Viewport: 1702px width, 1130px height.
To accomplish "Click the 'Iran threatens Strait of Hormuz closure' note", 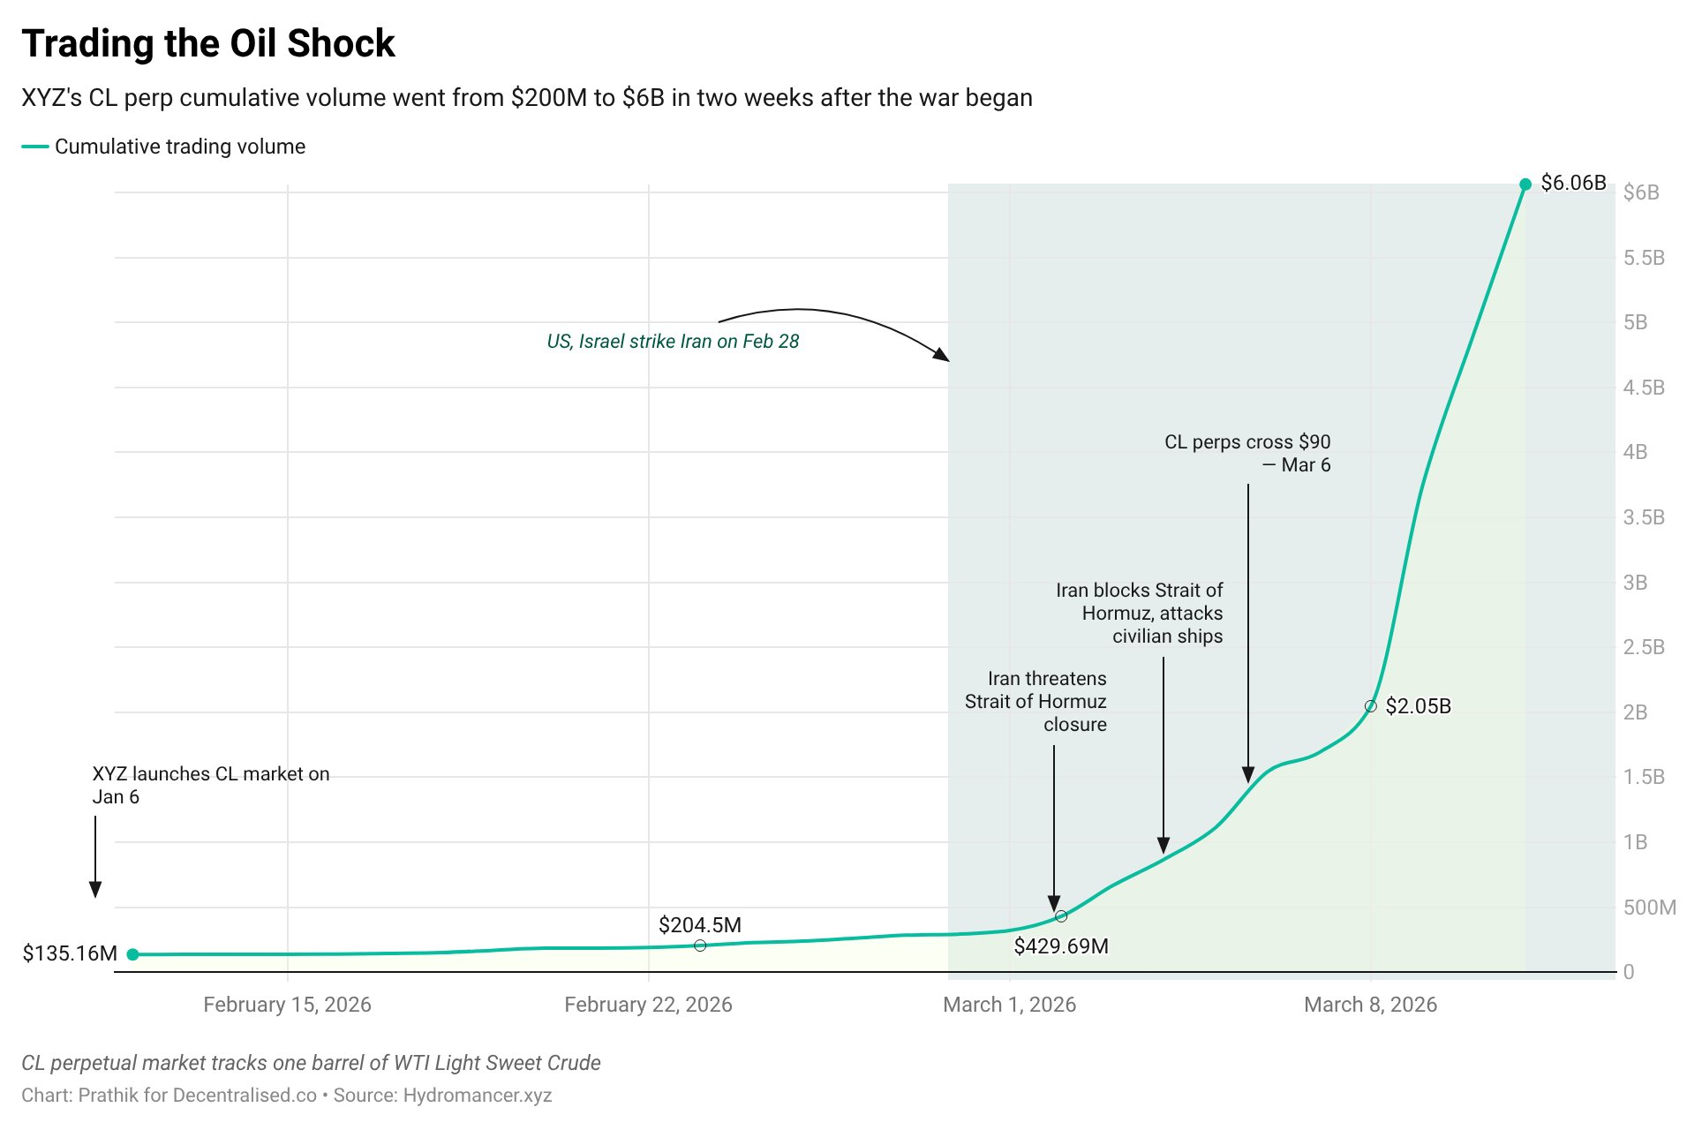I will (1036, 702).
